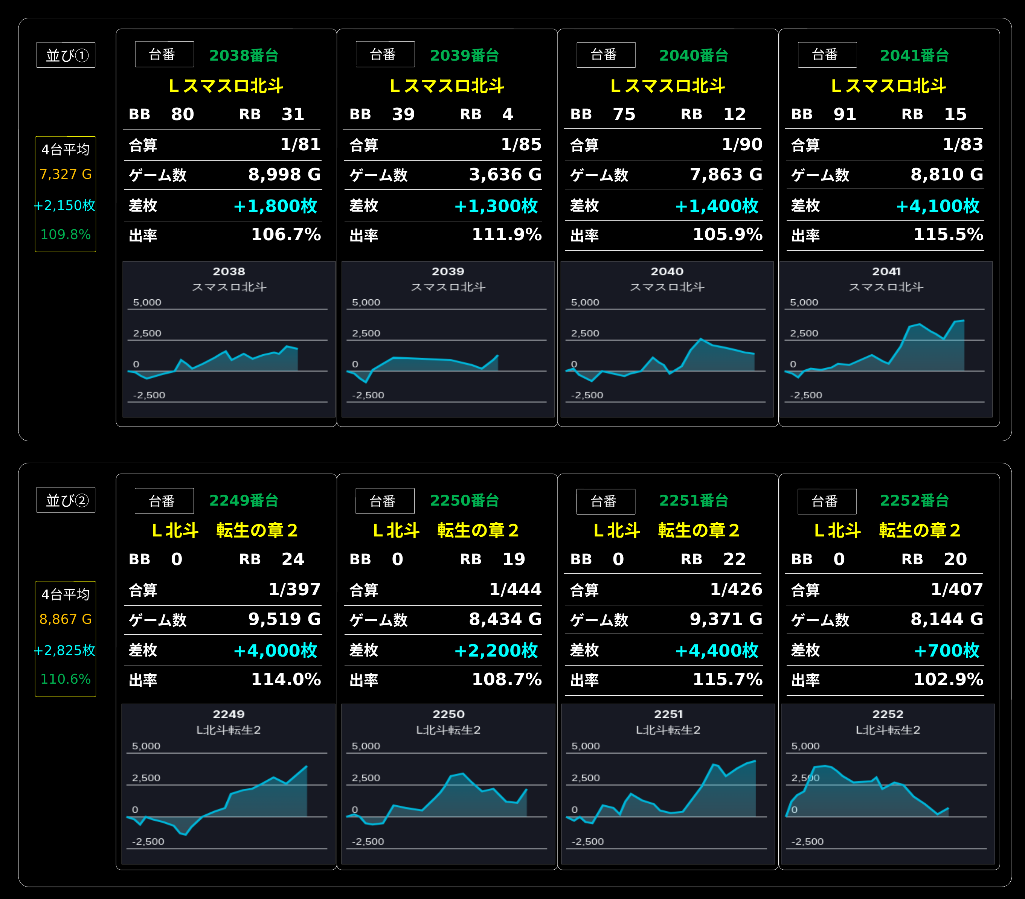Open the 2040 スマスロ北斗 slump graph

[667, 339]
